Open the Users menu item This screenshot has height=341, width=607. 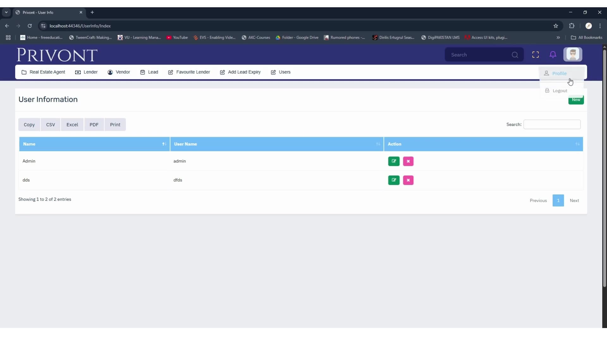click(x=281, y=72)
